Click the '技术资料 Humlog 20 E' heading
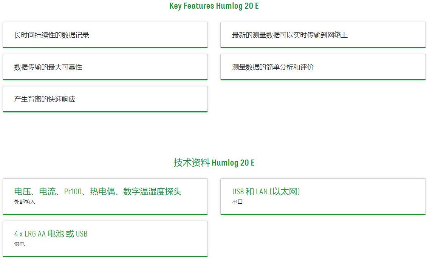This screenshot has width=427, height=258. click(x=214, y=163)
